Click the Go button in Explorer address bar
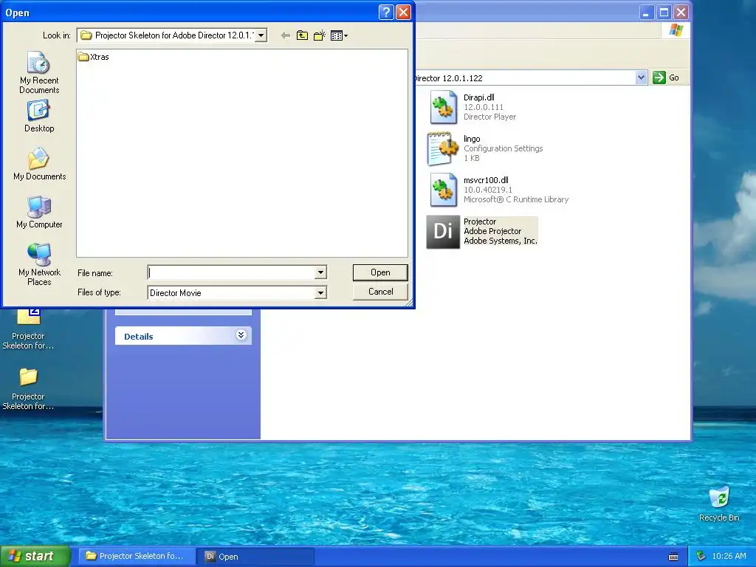756x567 pixels. (666, 78)
